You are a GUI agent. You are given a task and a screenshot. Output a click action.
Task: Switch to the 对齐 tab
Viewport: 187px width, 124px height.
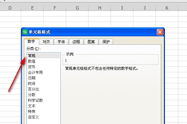coord(46,42)
